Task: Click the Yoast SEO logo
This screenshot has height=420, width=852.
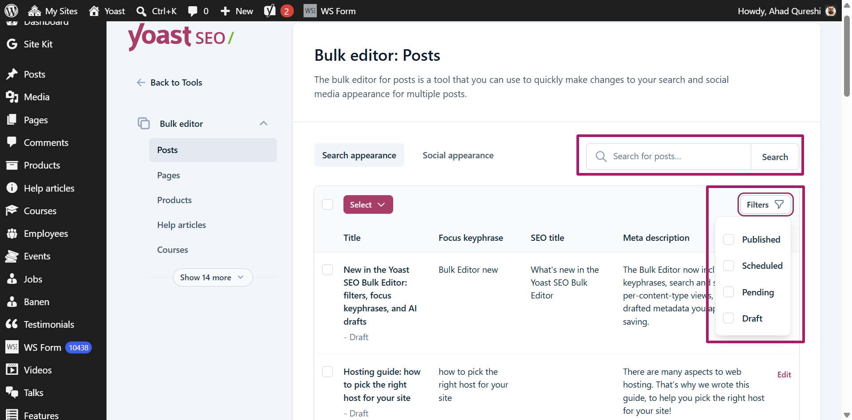Action: (x=181, y=37)
